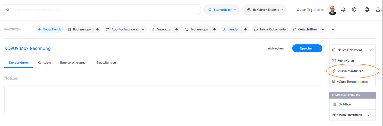
Task: Click the FAVORITEN label
Action: coord(12,30)
